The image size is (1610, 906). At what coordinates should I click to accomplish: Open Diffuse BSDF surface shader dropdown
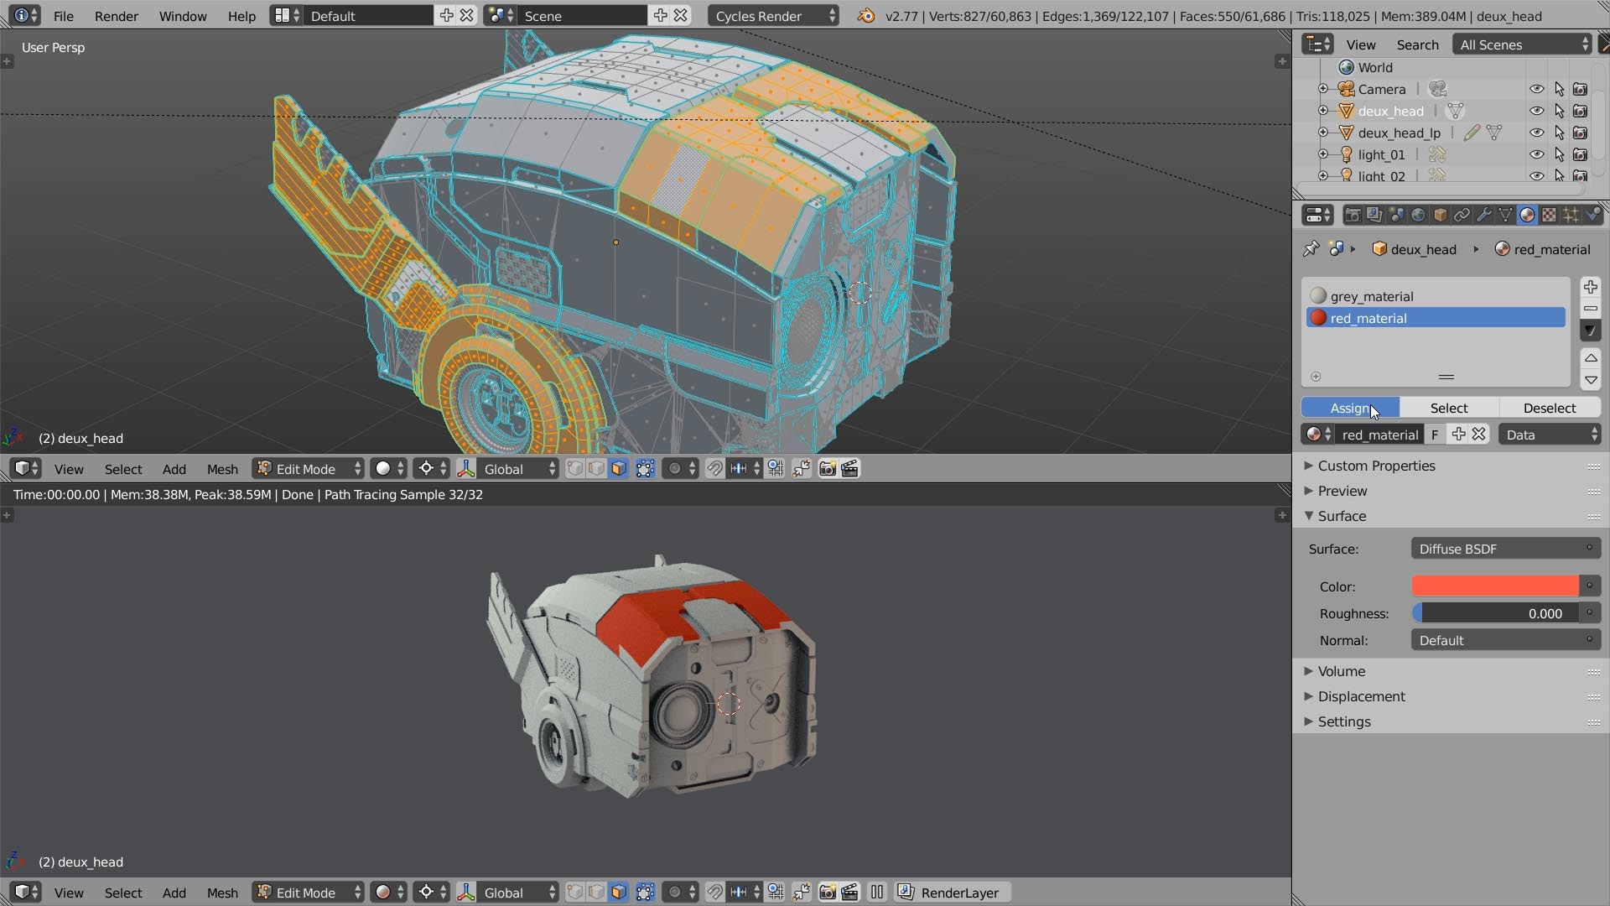1506,549
